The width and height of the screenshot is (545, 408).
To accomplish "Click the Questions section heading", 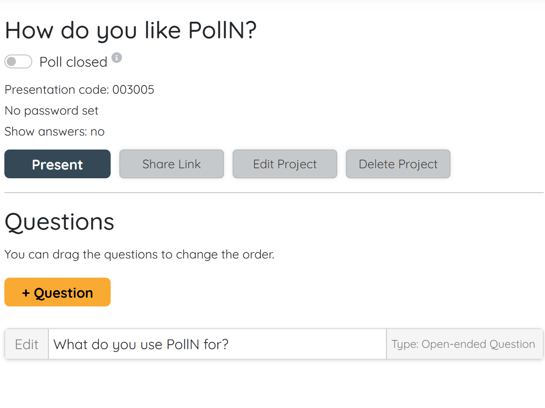I will pyautogui.click(x=59, y=222).
